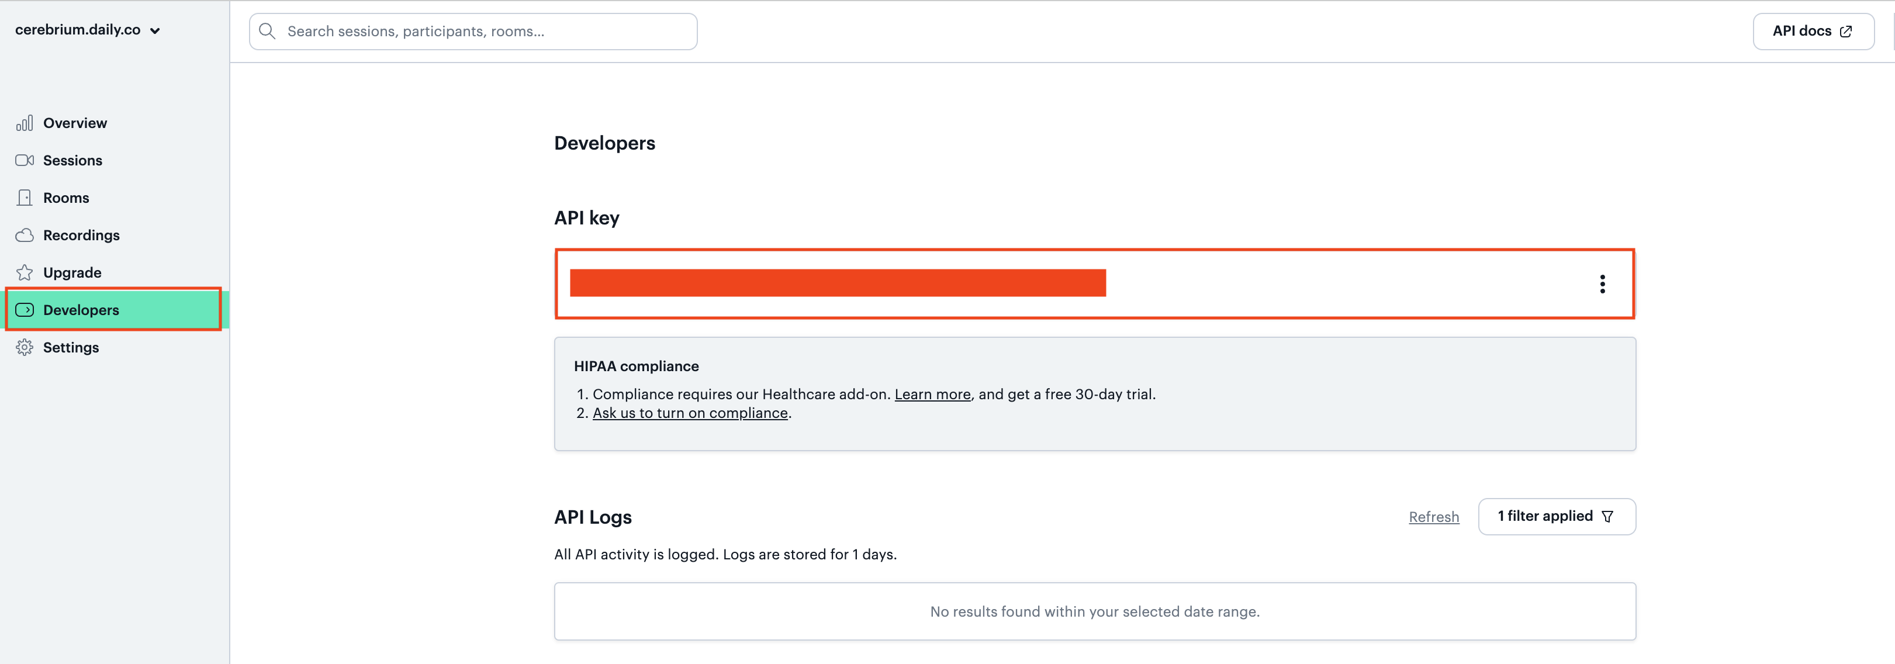This screenshot has height=664, width=1895.
Task: Go to the Recordings menu item
Action: point(81,236)
